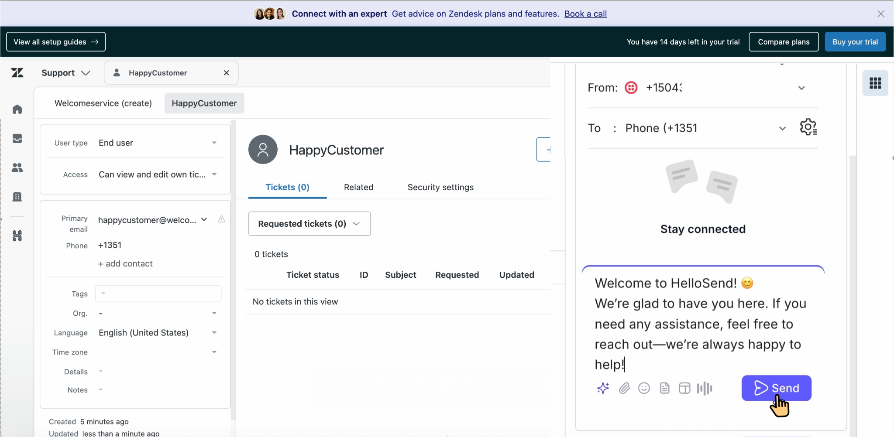Open the Customers icon in sidebar

tap(17, 167)
